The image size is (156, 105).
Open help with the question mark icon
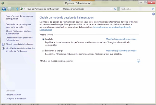click(153, 14)
